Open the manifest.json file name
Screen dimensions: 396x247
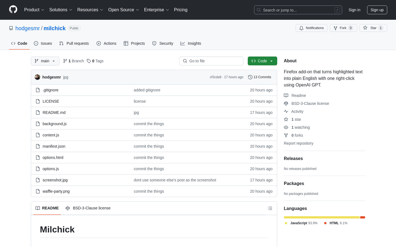click(x=54, y=146)
